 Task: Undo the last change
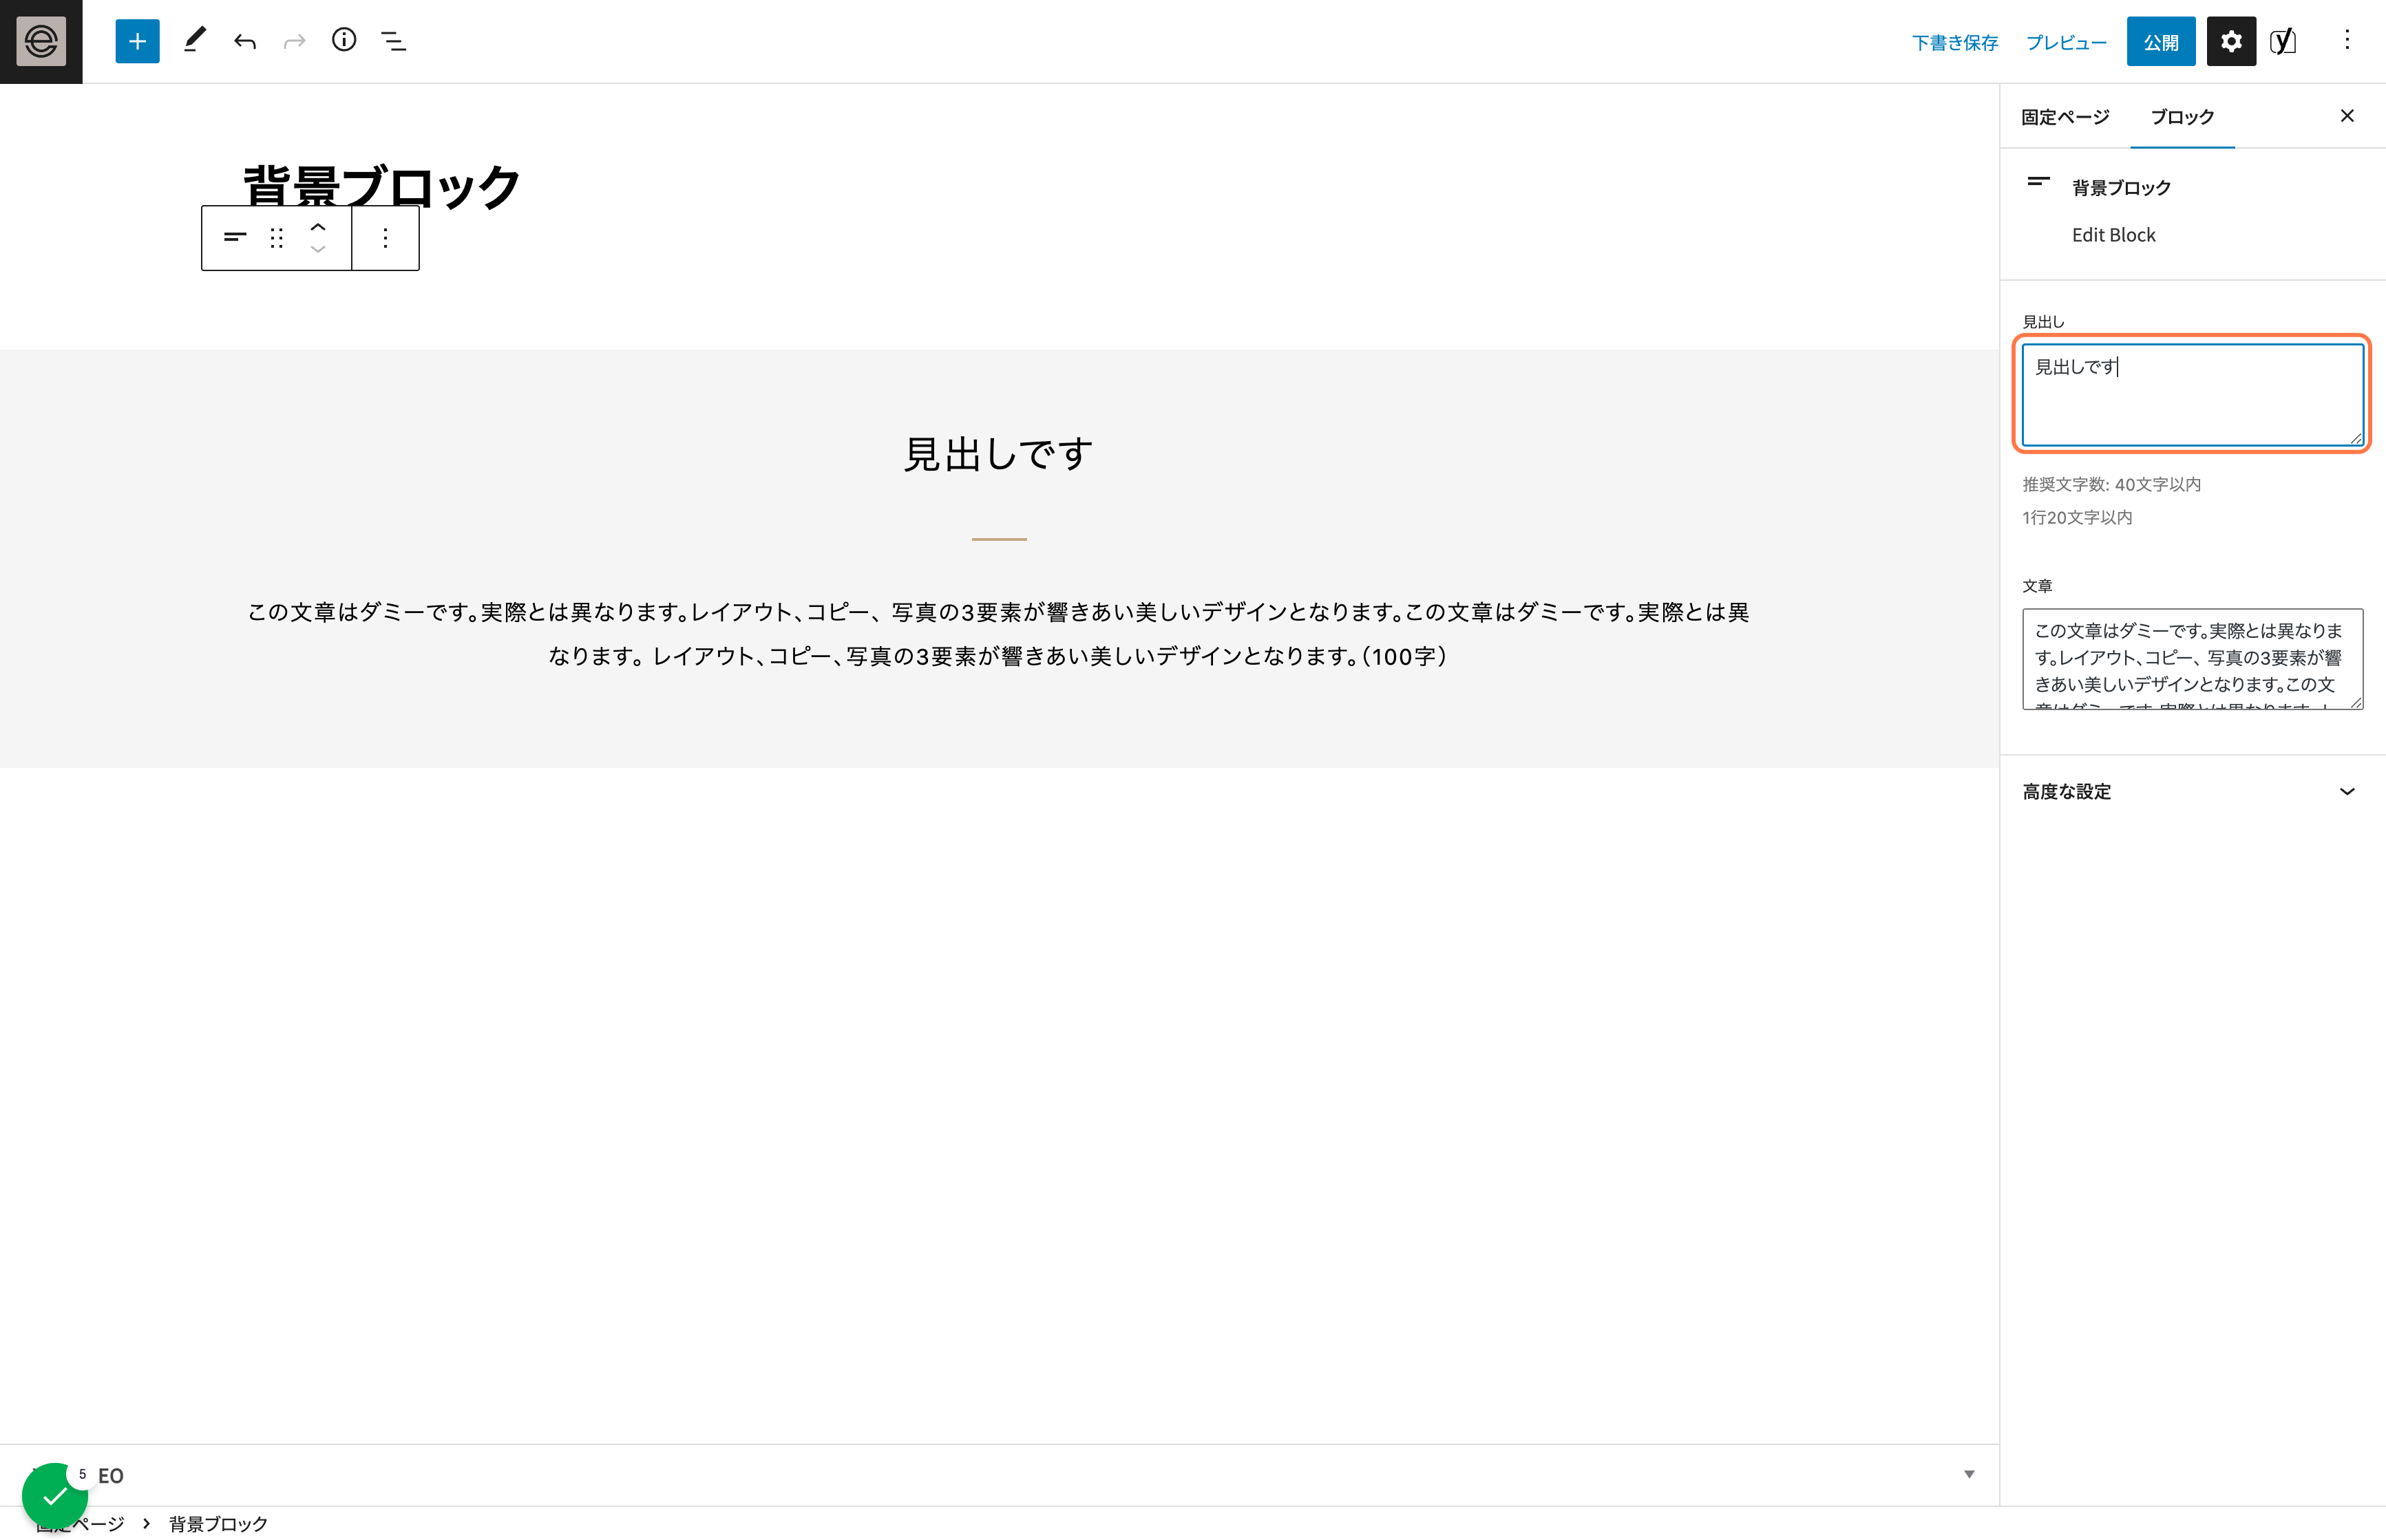[x=245, y=41]
